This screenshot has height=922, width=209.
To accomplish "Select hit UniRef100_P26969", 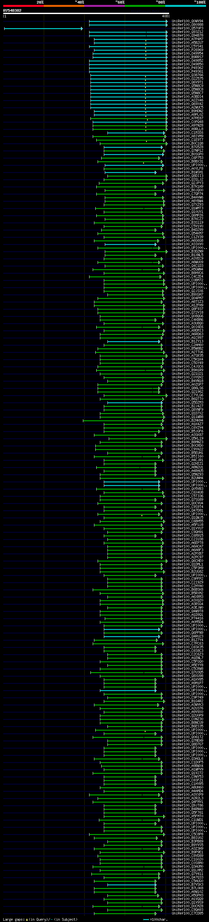I will click(x=187, y=50).
